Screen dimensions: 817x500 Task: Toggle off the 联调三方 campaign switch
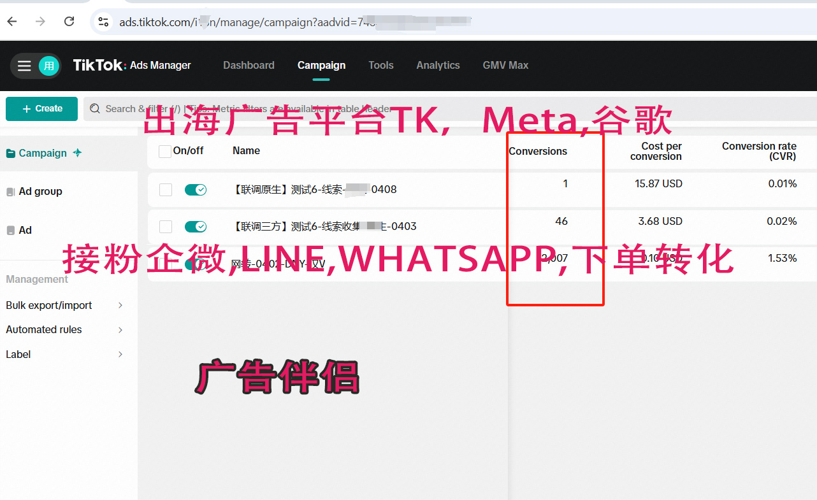coord(196,227)
